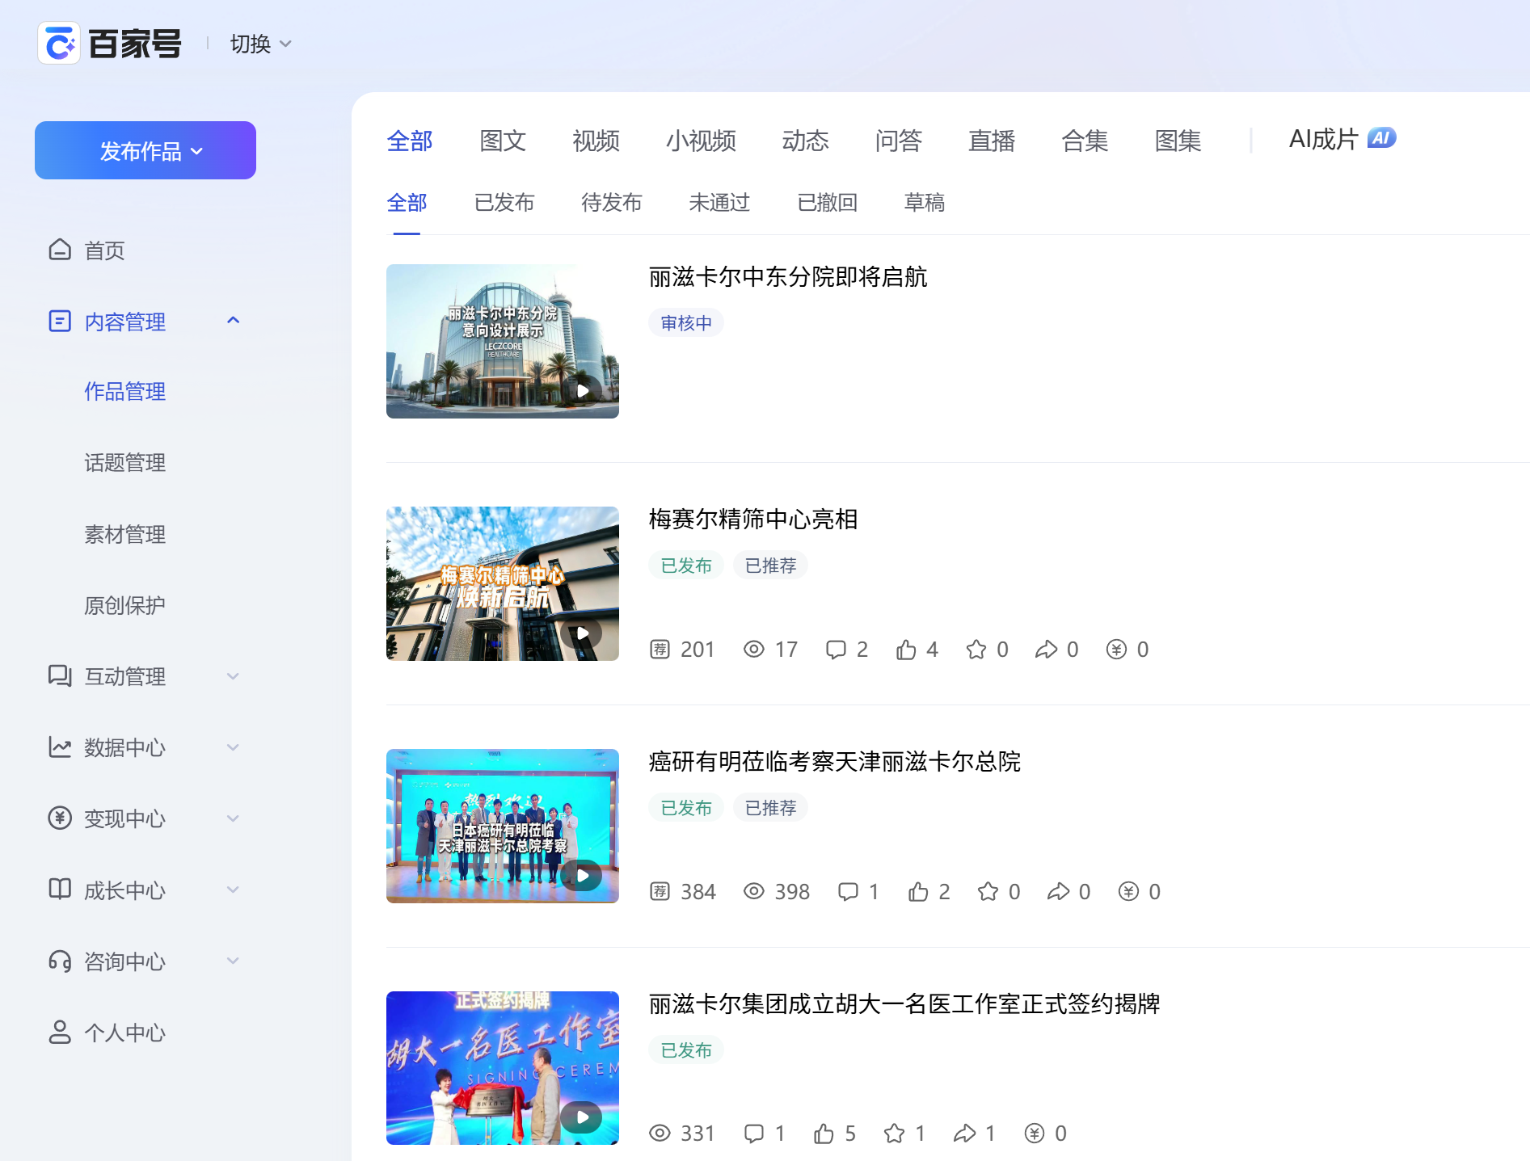1530x1161 pixels.
Task: Click the star icon for 胡大一名医工作室 post
Action: pos(894,1134)
